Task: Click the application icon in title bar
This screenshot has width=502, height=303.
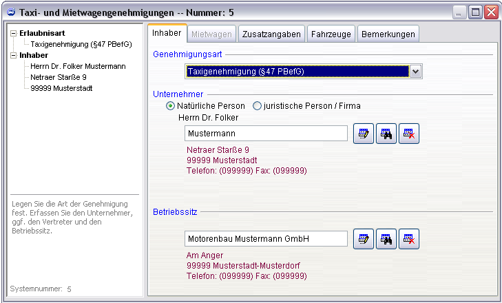Action: pyautogui.click(x=9, y=12)
